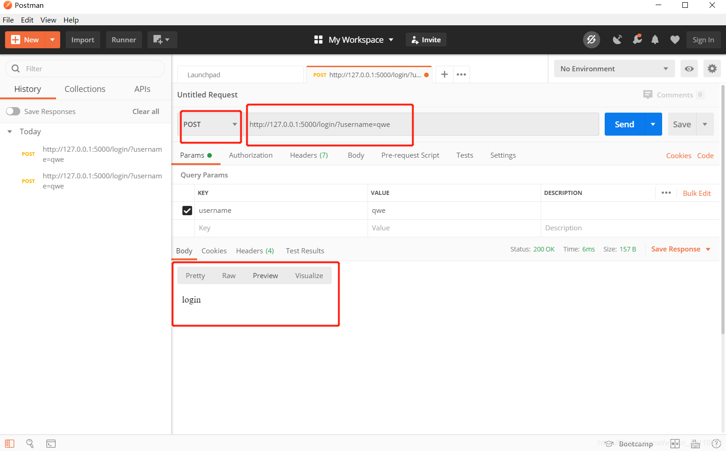The image size is (726, 451).
Task: Toggle the sidebar icon in status bar
Action: [10, 444]
